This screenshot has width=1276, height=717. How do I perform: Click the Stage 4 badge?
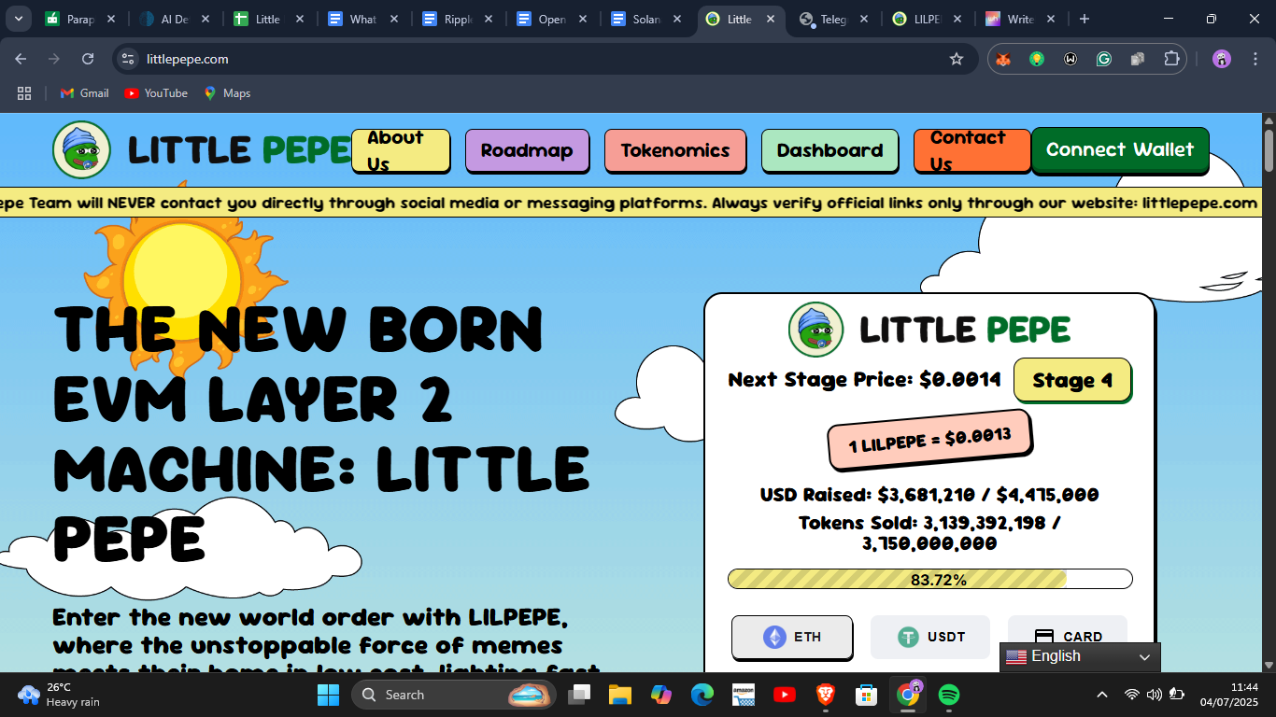tap(1072, 380)
